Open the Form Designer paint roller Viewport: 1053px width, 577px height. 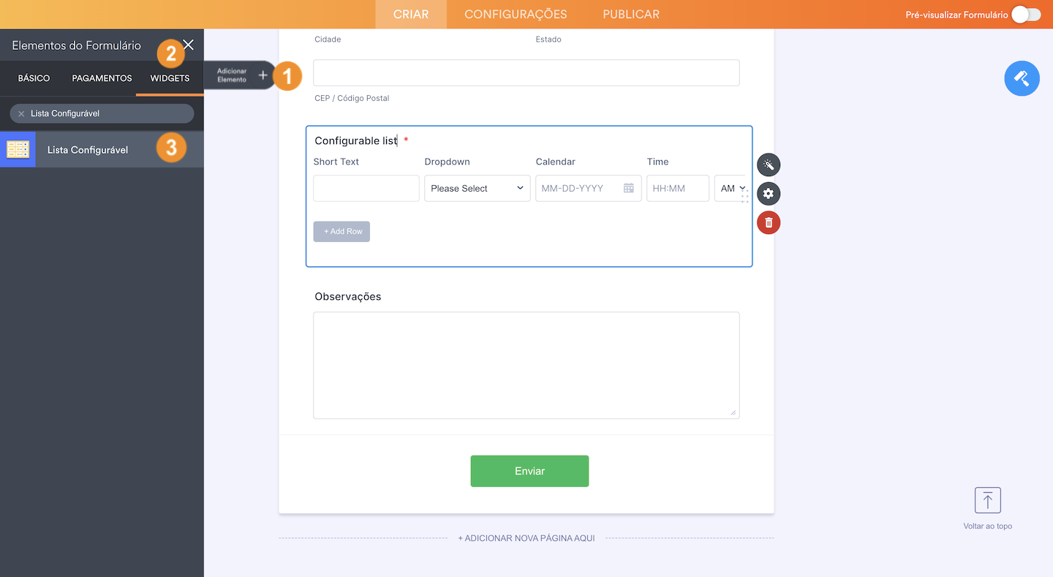coord(1022,78)
